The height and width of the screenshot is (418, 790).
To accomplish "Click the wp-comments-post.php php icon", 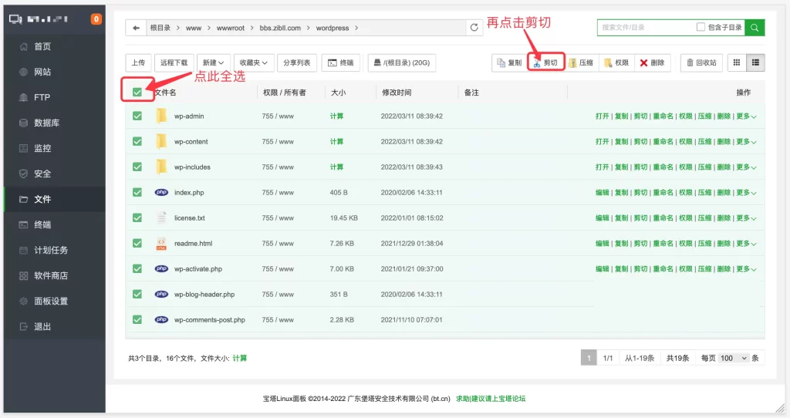I will [161, 319].
